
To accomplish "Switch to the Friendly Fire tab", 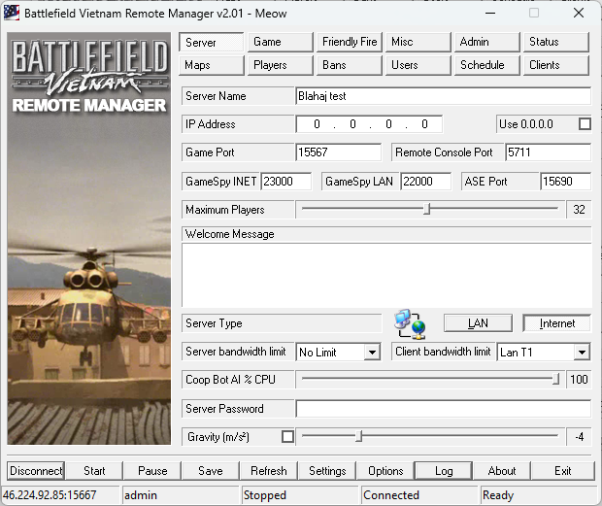I will coord(350,42).
